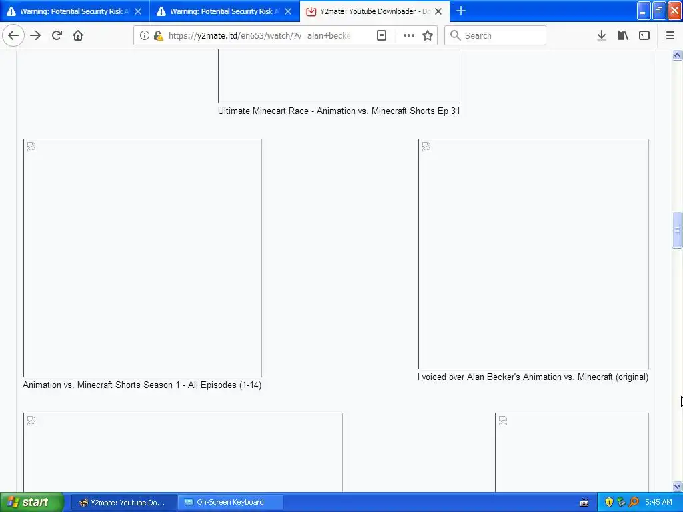Open Animation vs. Minecraft Shorts Season 1 link
683x512 pixels.
[x=143, y=385]
